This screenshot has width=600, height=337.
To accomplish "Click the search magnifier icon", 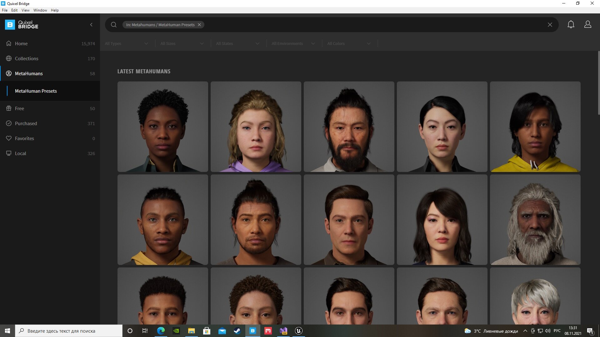I will (114, 25).
